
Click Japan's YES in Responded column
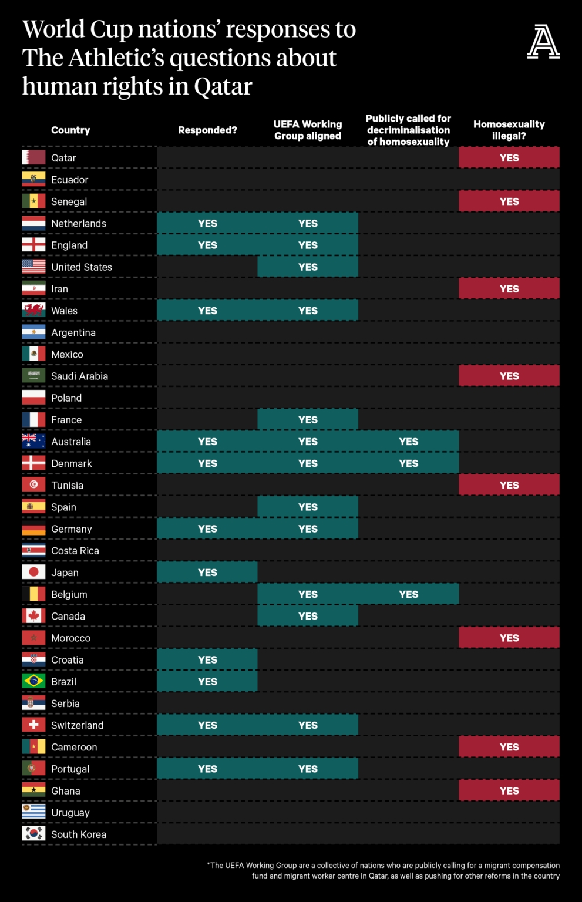pos(207,572)
